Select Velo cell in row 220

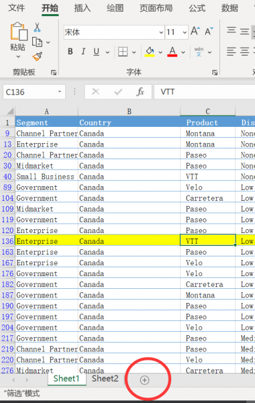click(208, 360)
